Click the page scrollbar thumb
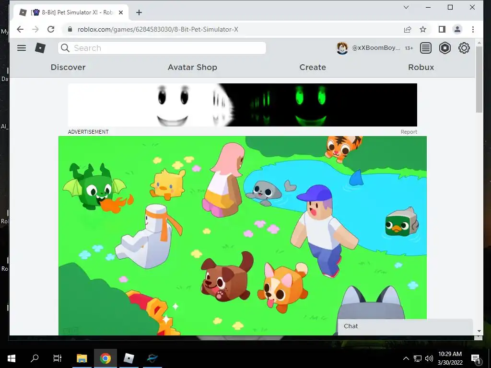 click(479, 80)
